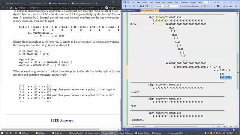
Task: Switch to the week_09_float.cpp editor tab
Action: (x=129, y=10)
